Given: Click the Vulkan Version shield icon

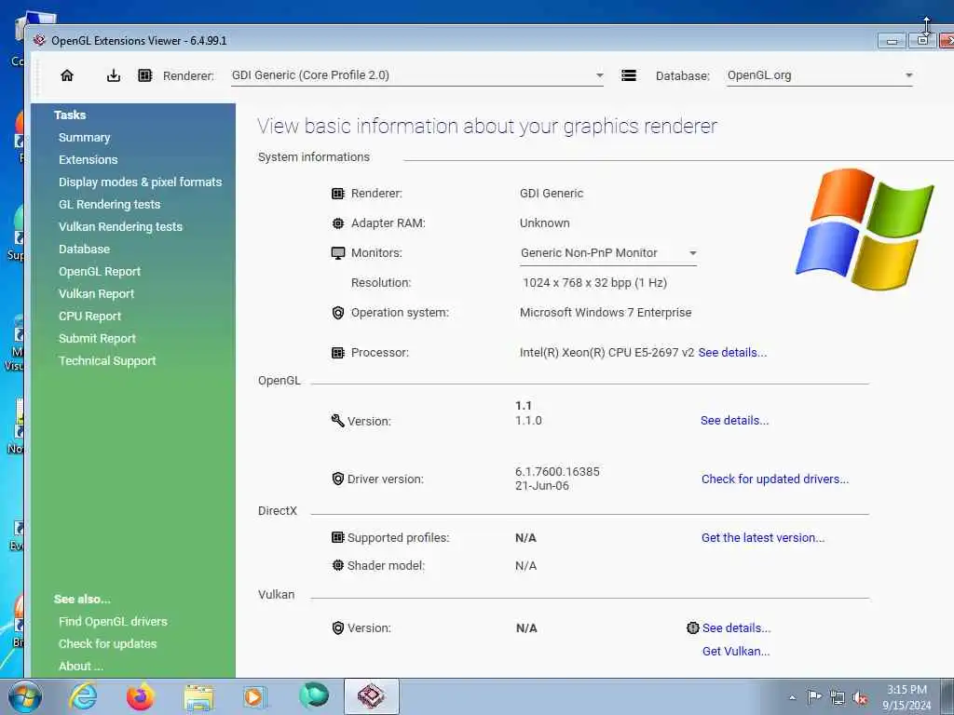Looking at the screenshot, I should pos(337,628).
